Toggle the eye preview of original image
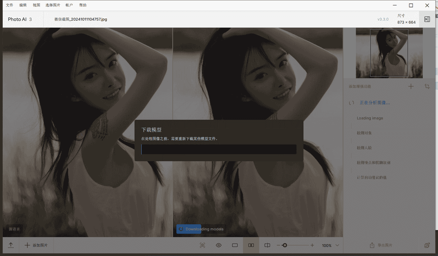Viewport: 438px width, 256px height. click(x=219, y=245)
